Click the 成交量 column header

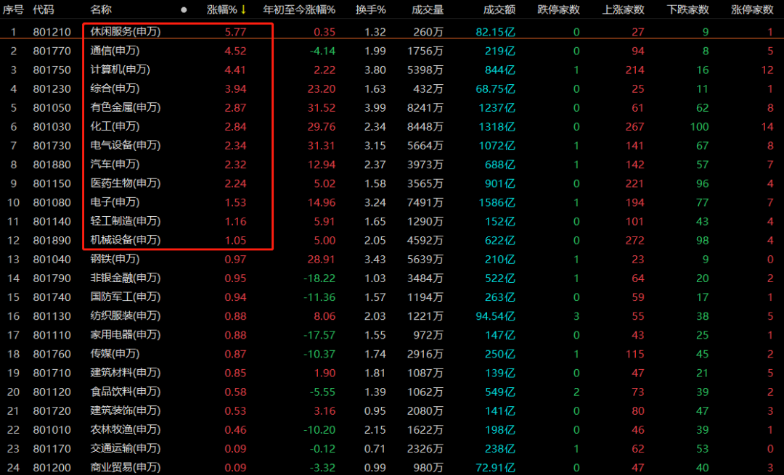click(427, 10)
